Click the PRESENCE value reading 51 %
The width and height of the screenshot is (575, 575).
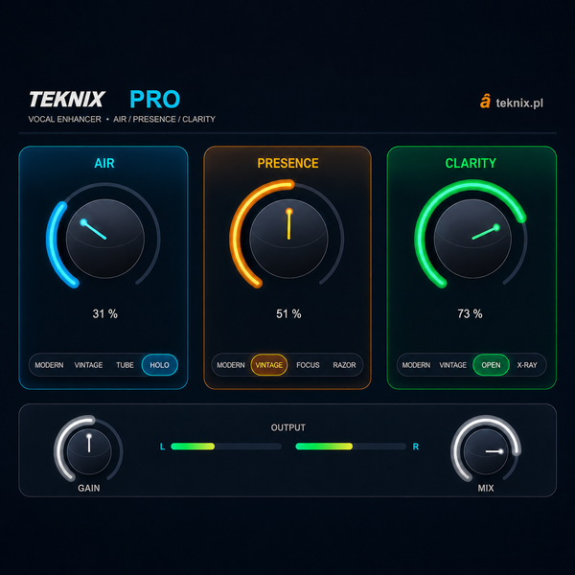[288, 314]
